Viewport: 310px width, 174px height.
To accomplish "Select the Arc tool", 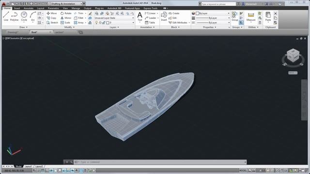I will tap(33, 16).
